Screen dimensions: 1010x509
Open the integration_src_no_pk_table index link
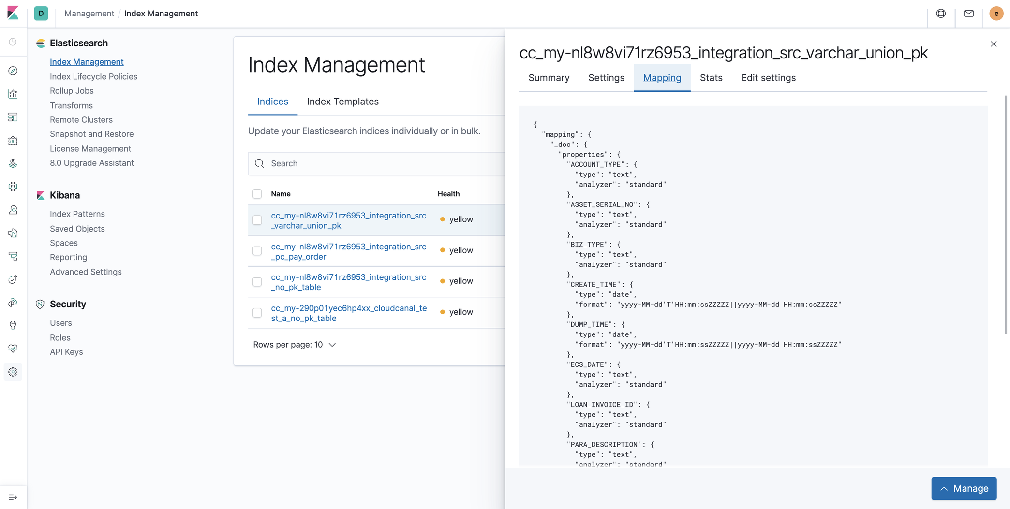tap(348, 282)
